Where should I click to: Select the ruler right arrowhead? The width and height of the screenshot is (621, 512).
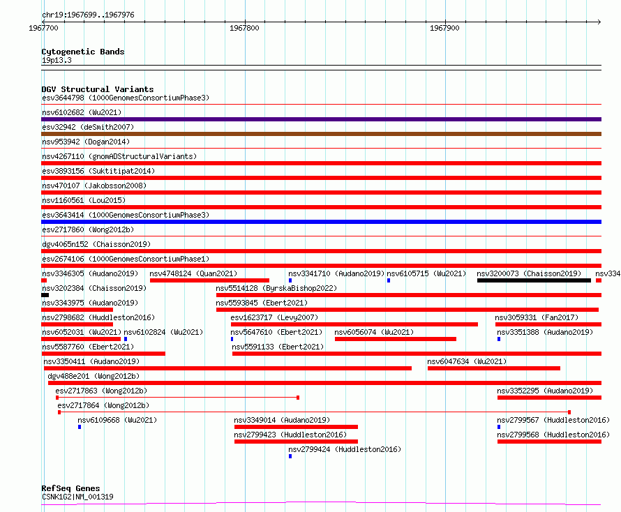pyautogui.click(x=599, y=22)
